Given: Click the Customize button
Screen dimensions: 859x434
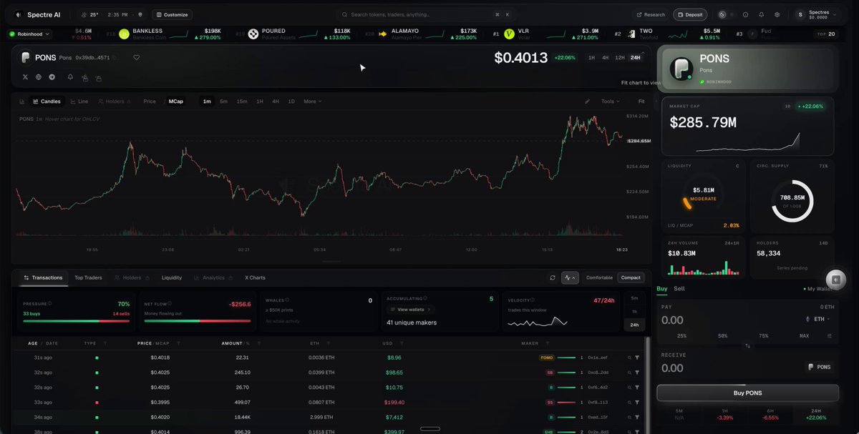Looking at the screenshot, I should coord(172,14).
